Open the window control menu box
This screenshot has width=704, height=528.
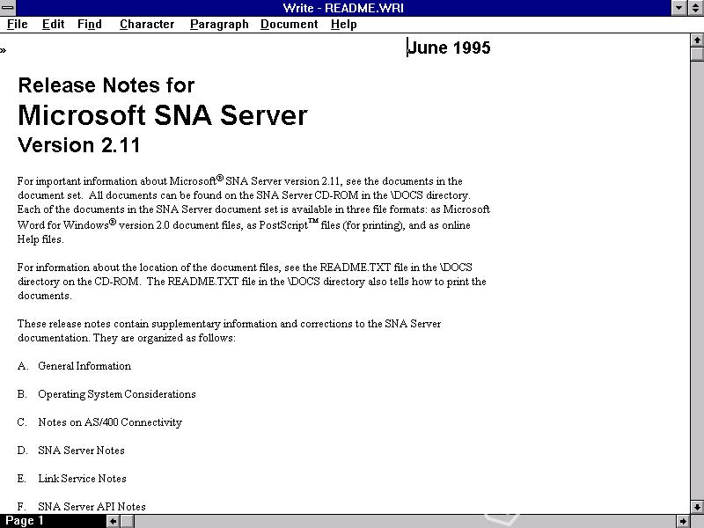tap(8, 8)
